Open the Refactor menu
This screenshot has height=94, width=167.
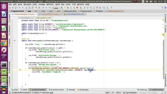point(50,4)
